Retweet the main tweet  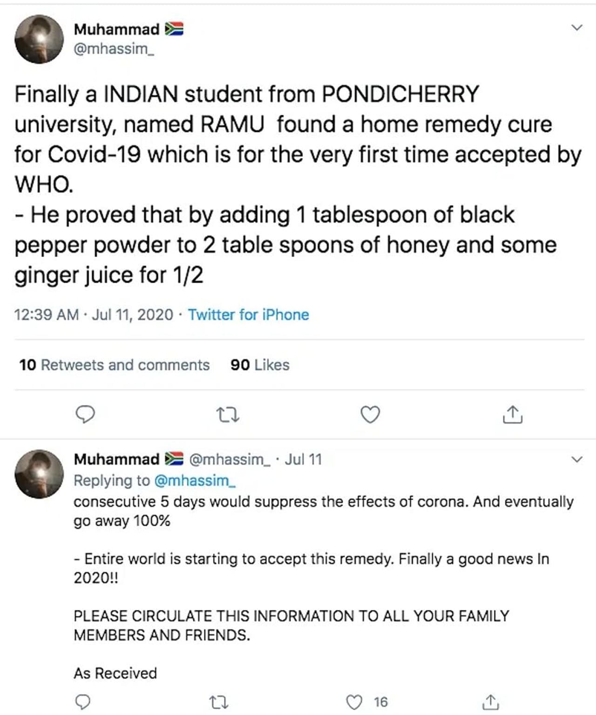[228, 414]
